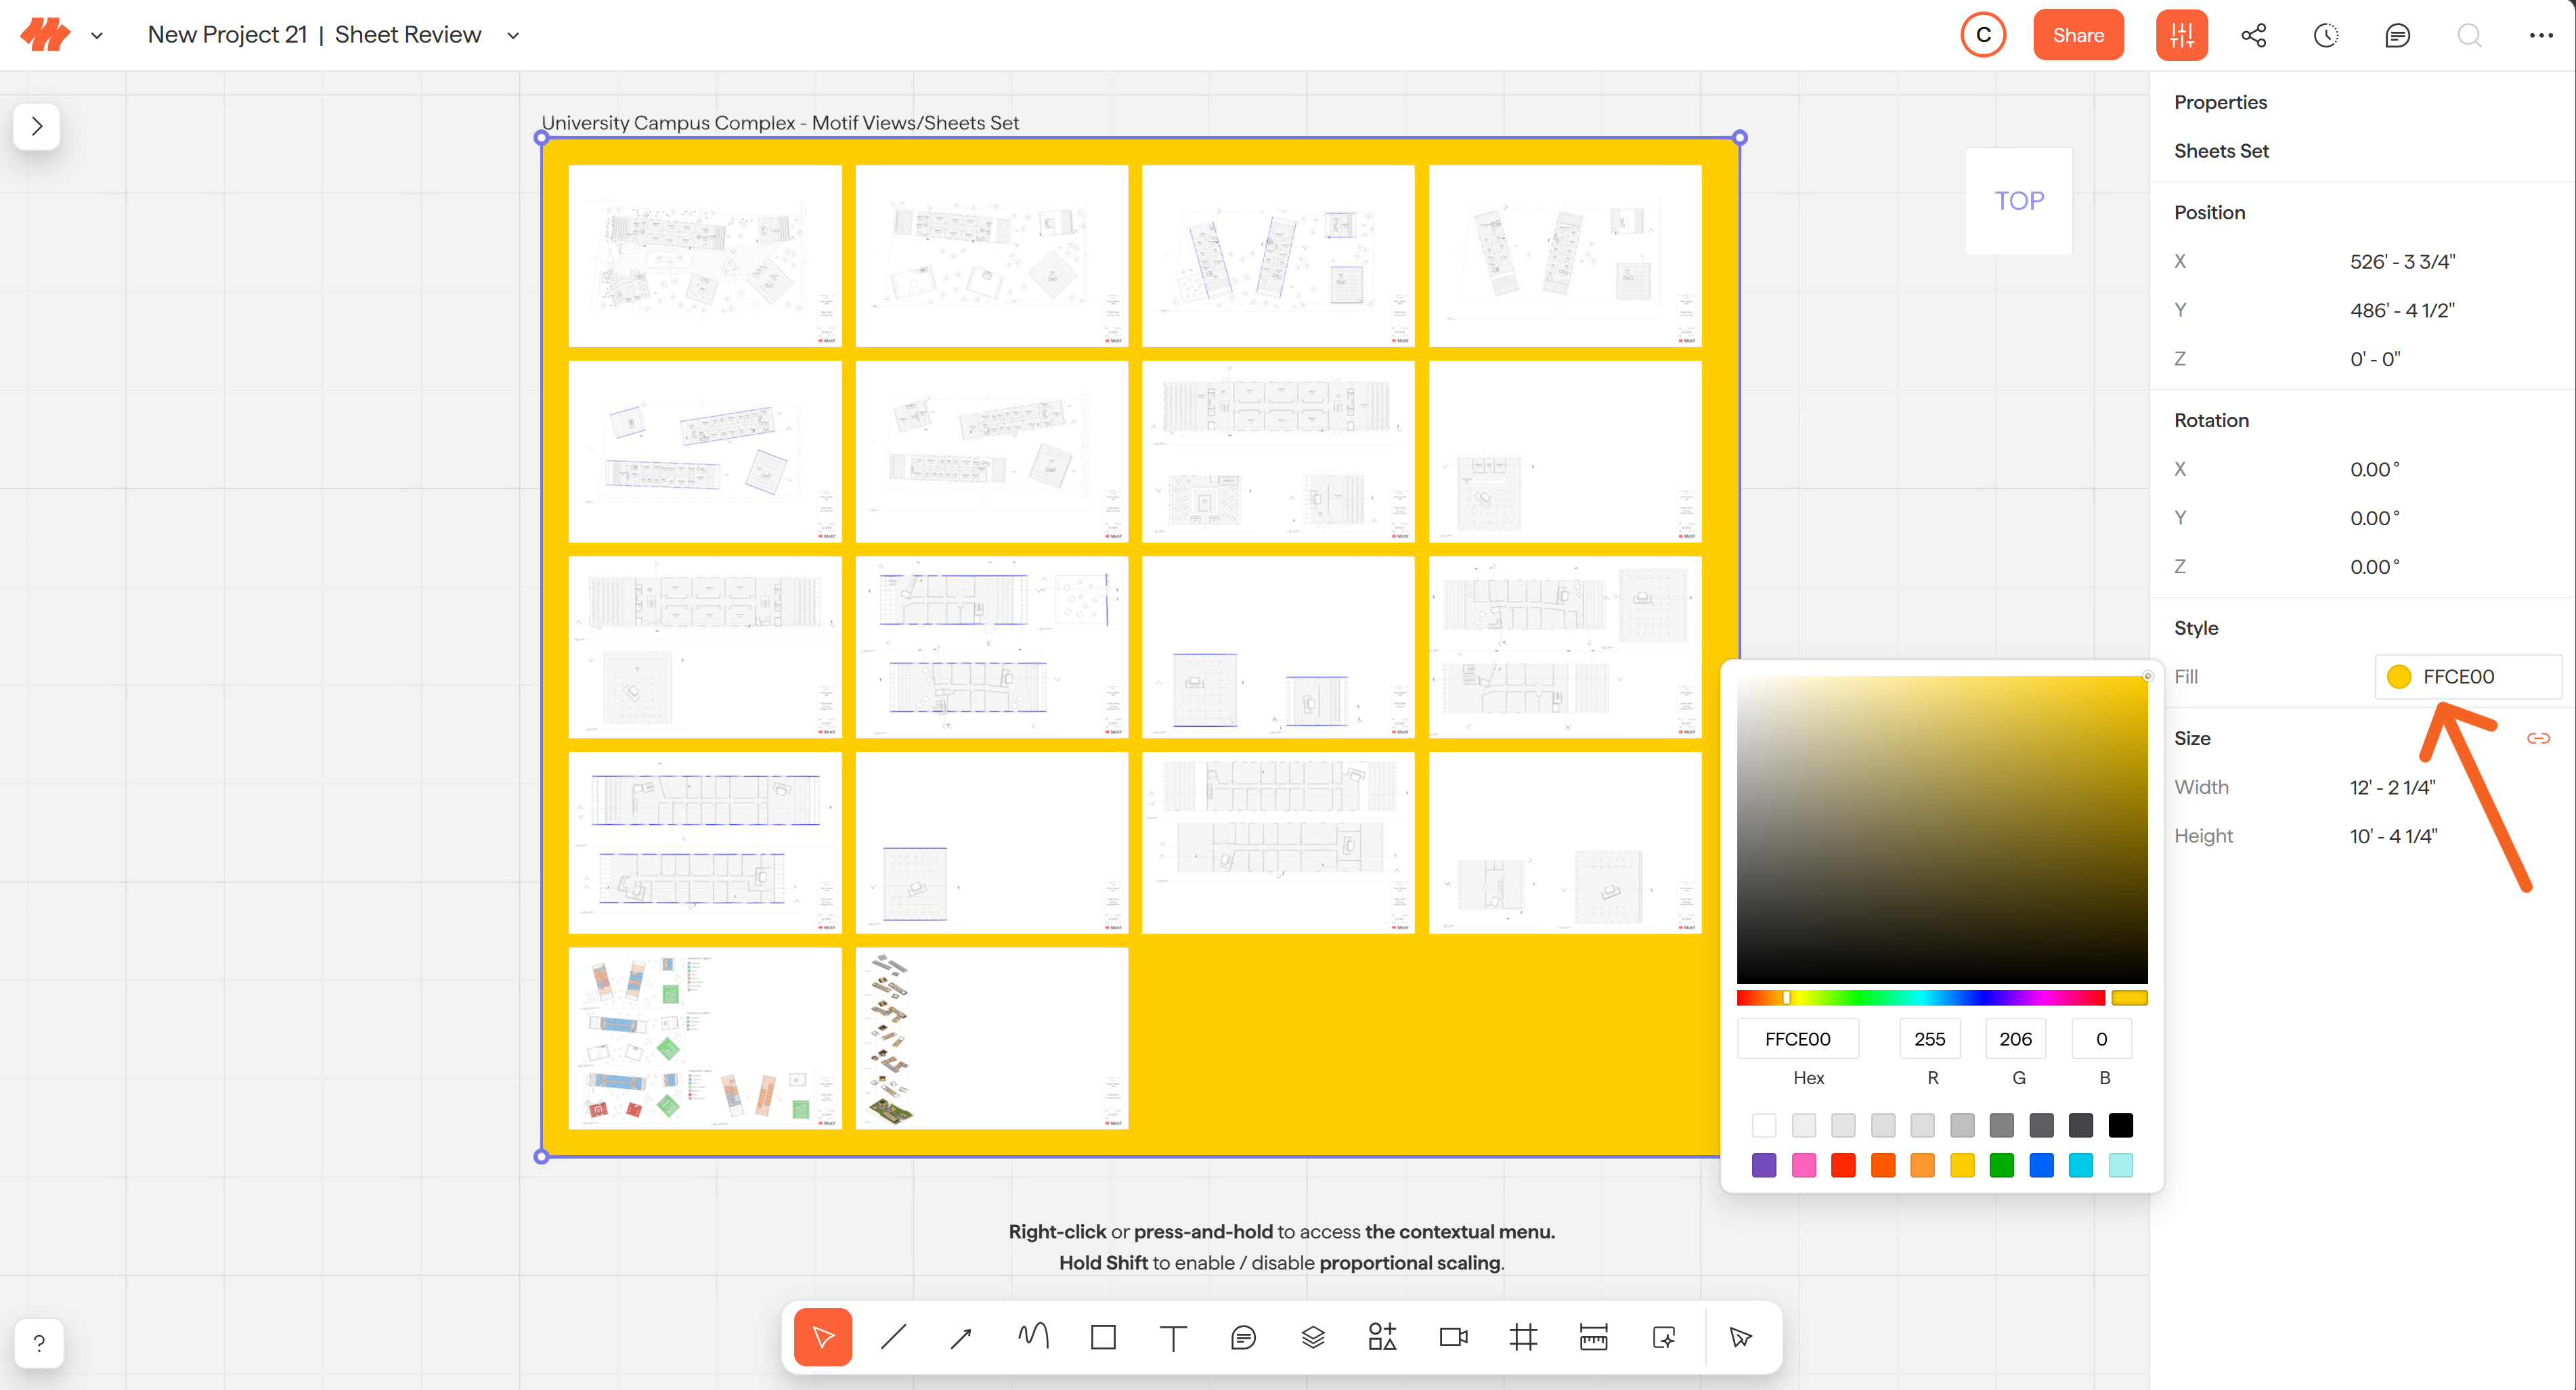Click the R value field 255
The height and width of the screenshot is (1390, 2576).
pyautogui.click(x=1929, y=1039)
